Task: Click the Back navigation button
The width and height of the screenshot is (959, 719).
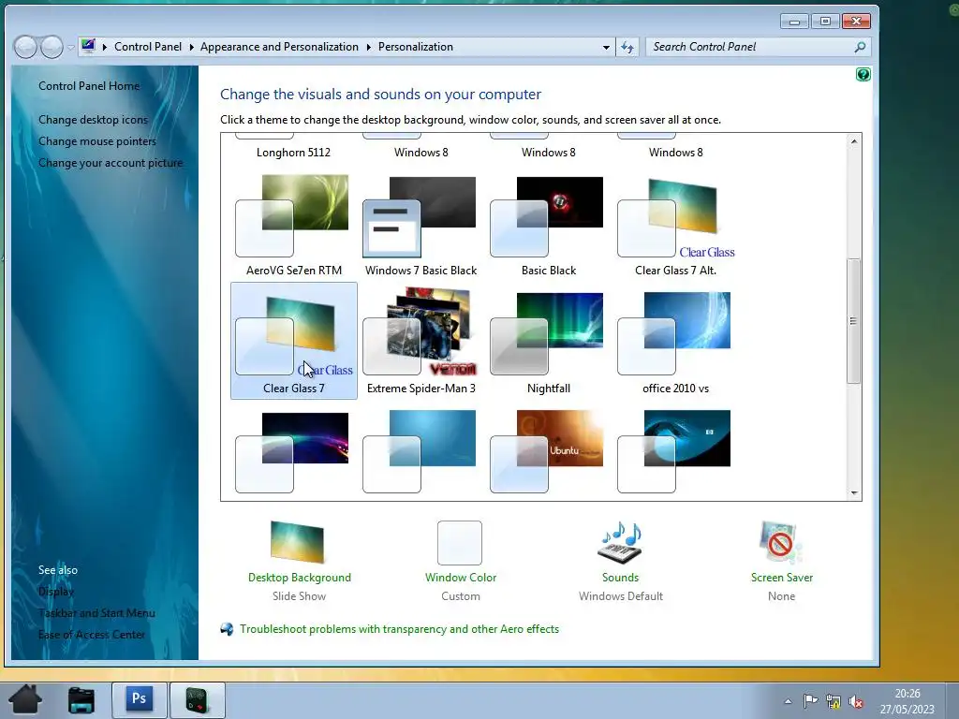Action: pos(25,47)
